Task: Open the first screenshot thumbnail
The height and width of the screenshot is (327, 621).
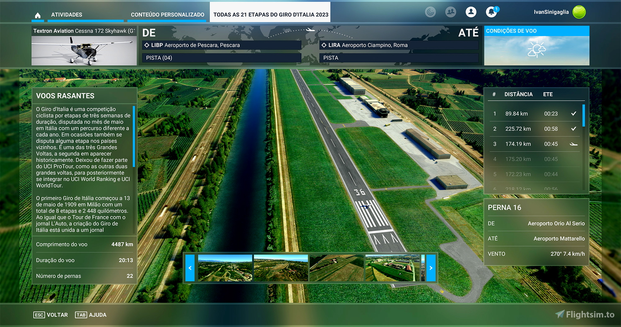Action: point(225,268)
